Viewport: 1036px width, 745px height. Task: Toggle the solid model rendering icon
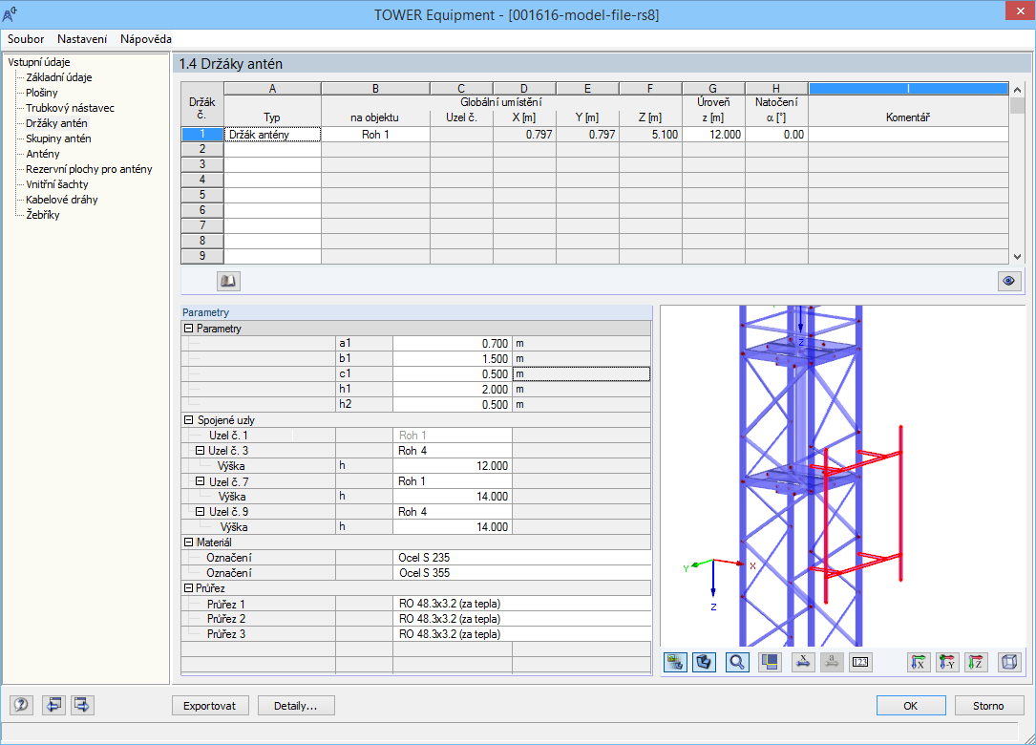point(705,662)
